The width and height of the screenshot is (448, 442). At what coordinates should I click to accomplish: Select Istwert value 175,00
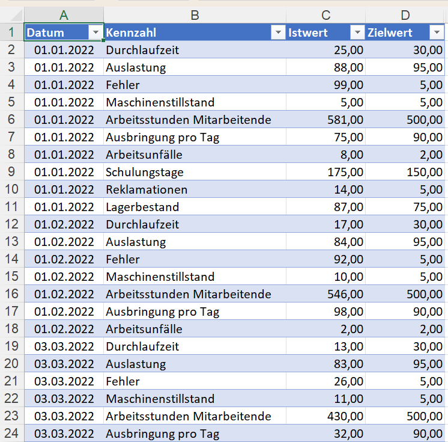click(x=325, y=172)
